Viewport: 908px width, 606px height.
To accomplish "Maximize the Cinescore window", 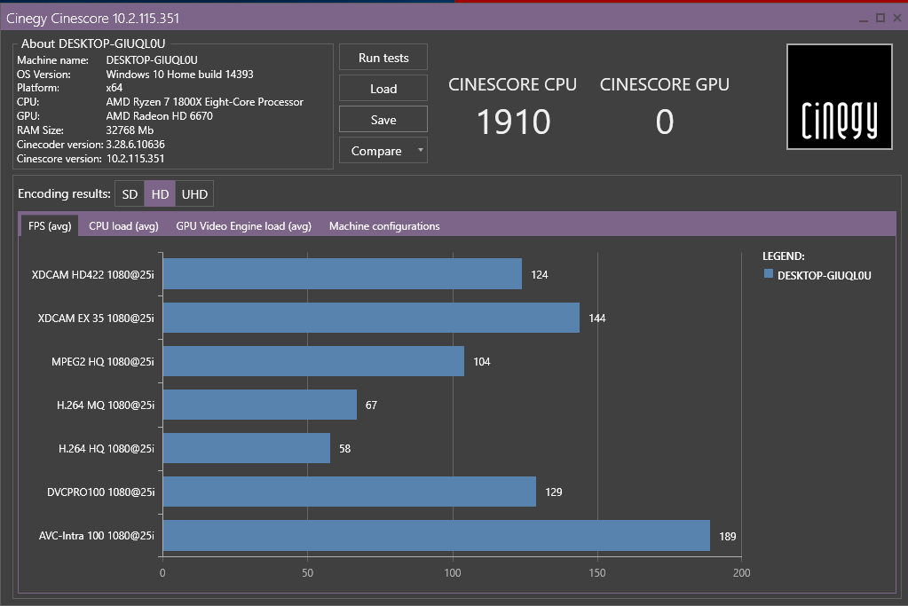I will (880, 18).
